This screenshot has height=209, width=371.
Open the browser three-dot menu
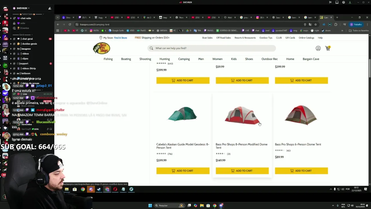(x=367, y=24)
